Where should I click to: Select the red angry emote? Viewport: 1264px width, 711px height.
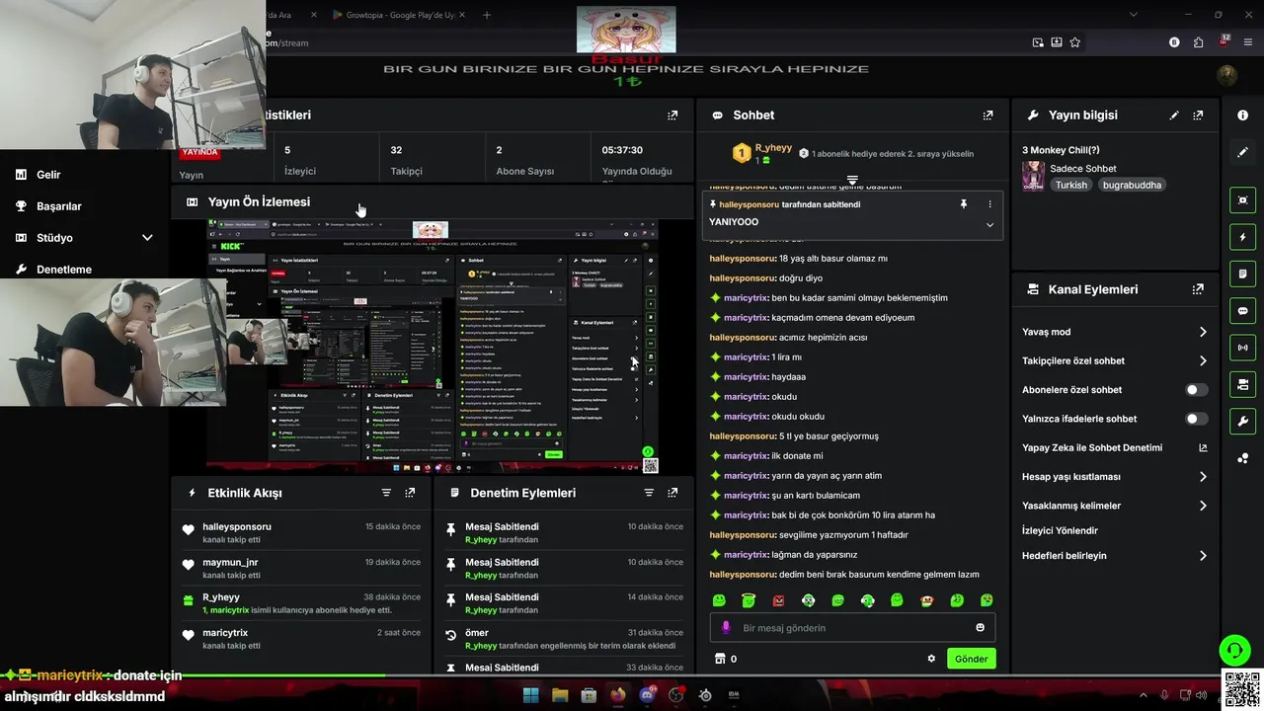[x=778, y=600]
